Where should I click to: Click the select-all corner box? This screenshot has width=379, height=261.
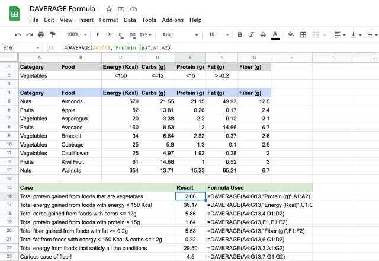click(x=9, y=58)
